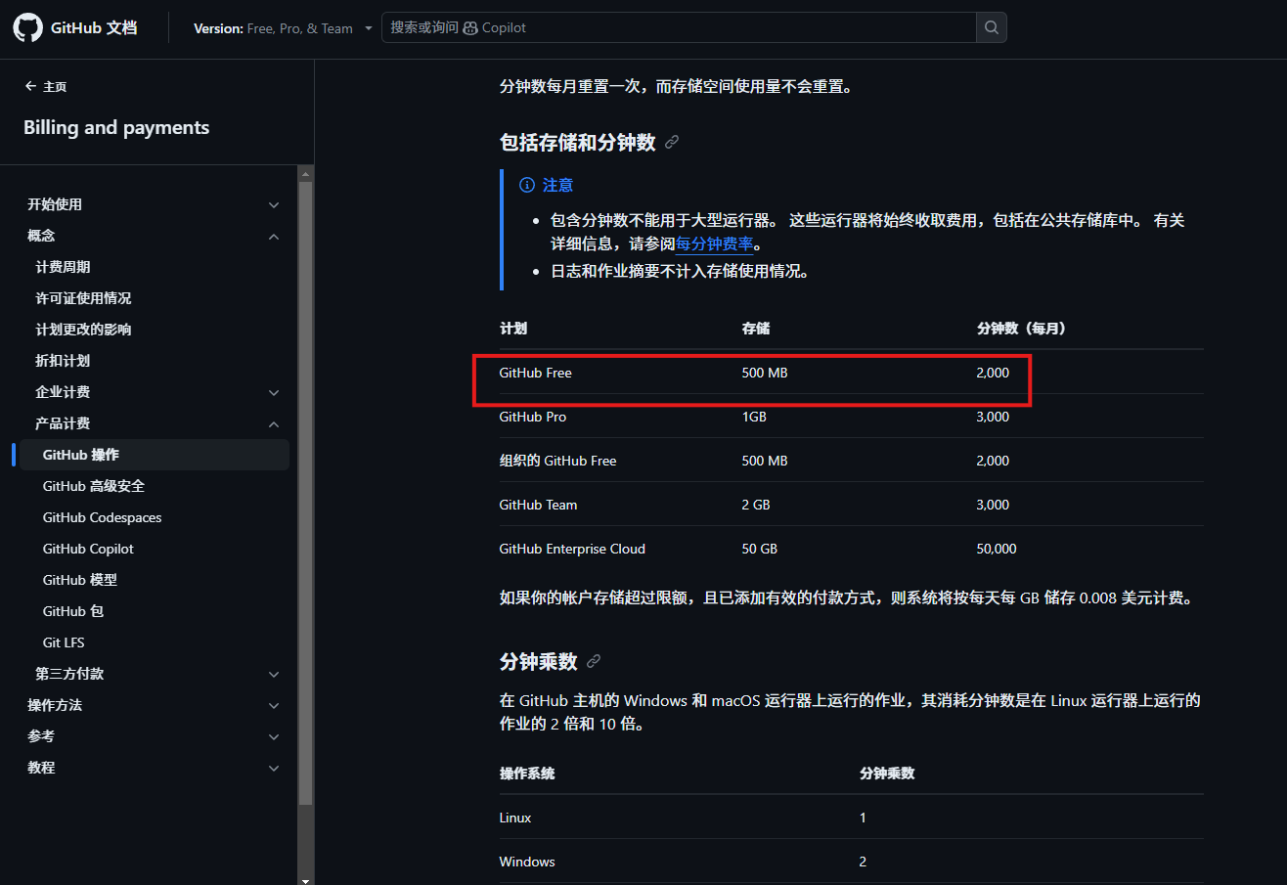This screenshot has height=885, width=1287.
Task: Select GitHub Copilot in the sidebar
Action: point(88,549)
